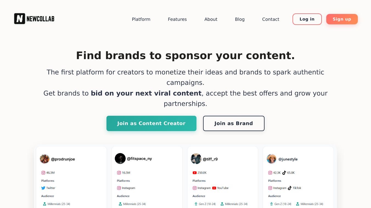This screenshot has height=208, width=371.
Task: Click the Twitter icon on @prodrunjoe's card
Action: click(43, 188)
